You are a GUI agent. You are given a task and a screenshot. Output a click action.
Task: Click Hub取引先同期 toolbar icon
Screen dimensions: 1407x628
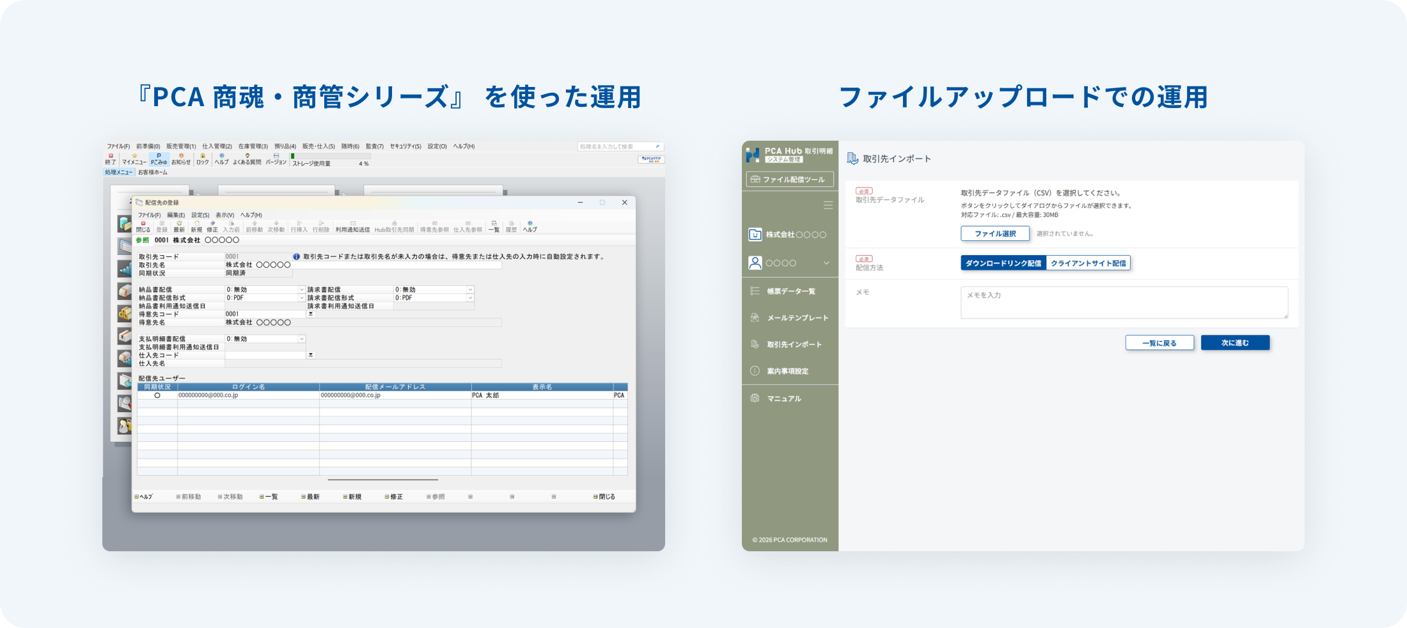pos(394,226)
